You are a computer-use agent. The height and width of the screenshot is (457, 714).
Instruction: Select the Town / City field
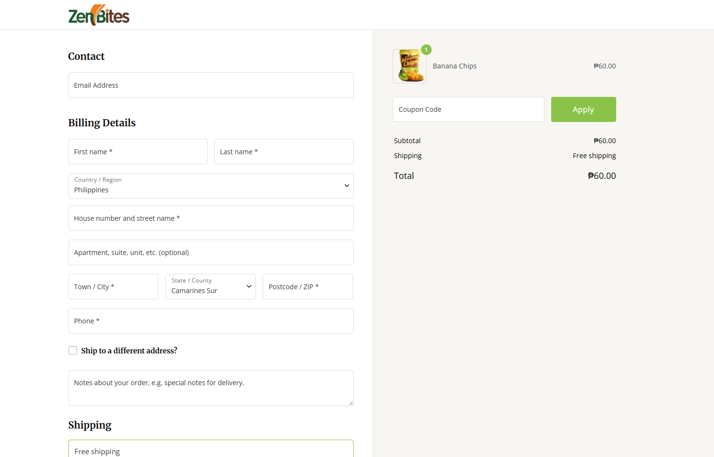113,286
